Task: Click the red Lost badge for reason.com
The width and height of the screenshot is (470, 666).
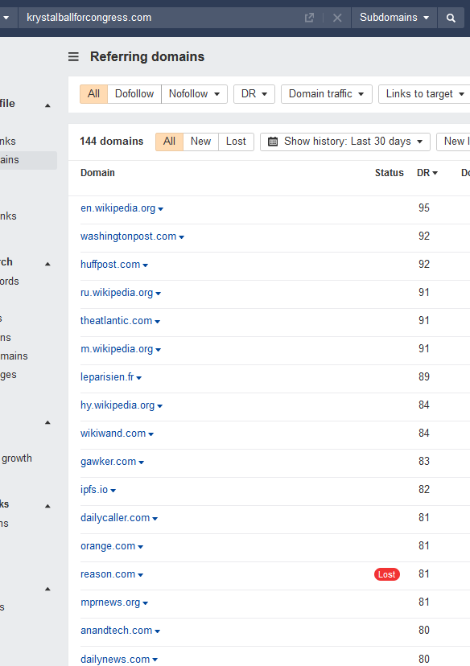Action: click(387, 574)
